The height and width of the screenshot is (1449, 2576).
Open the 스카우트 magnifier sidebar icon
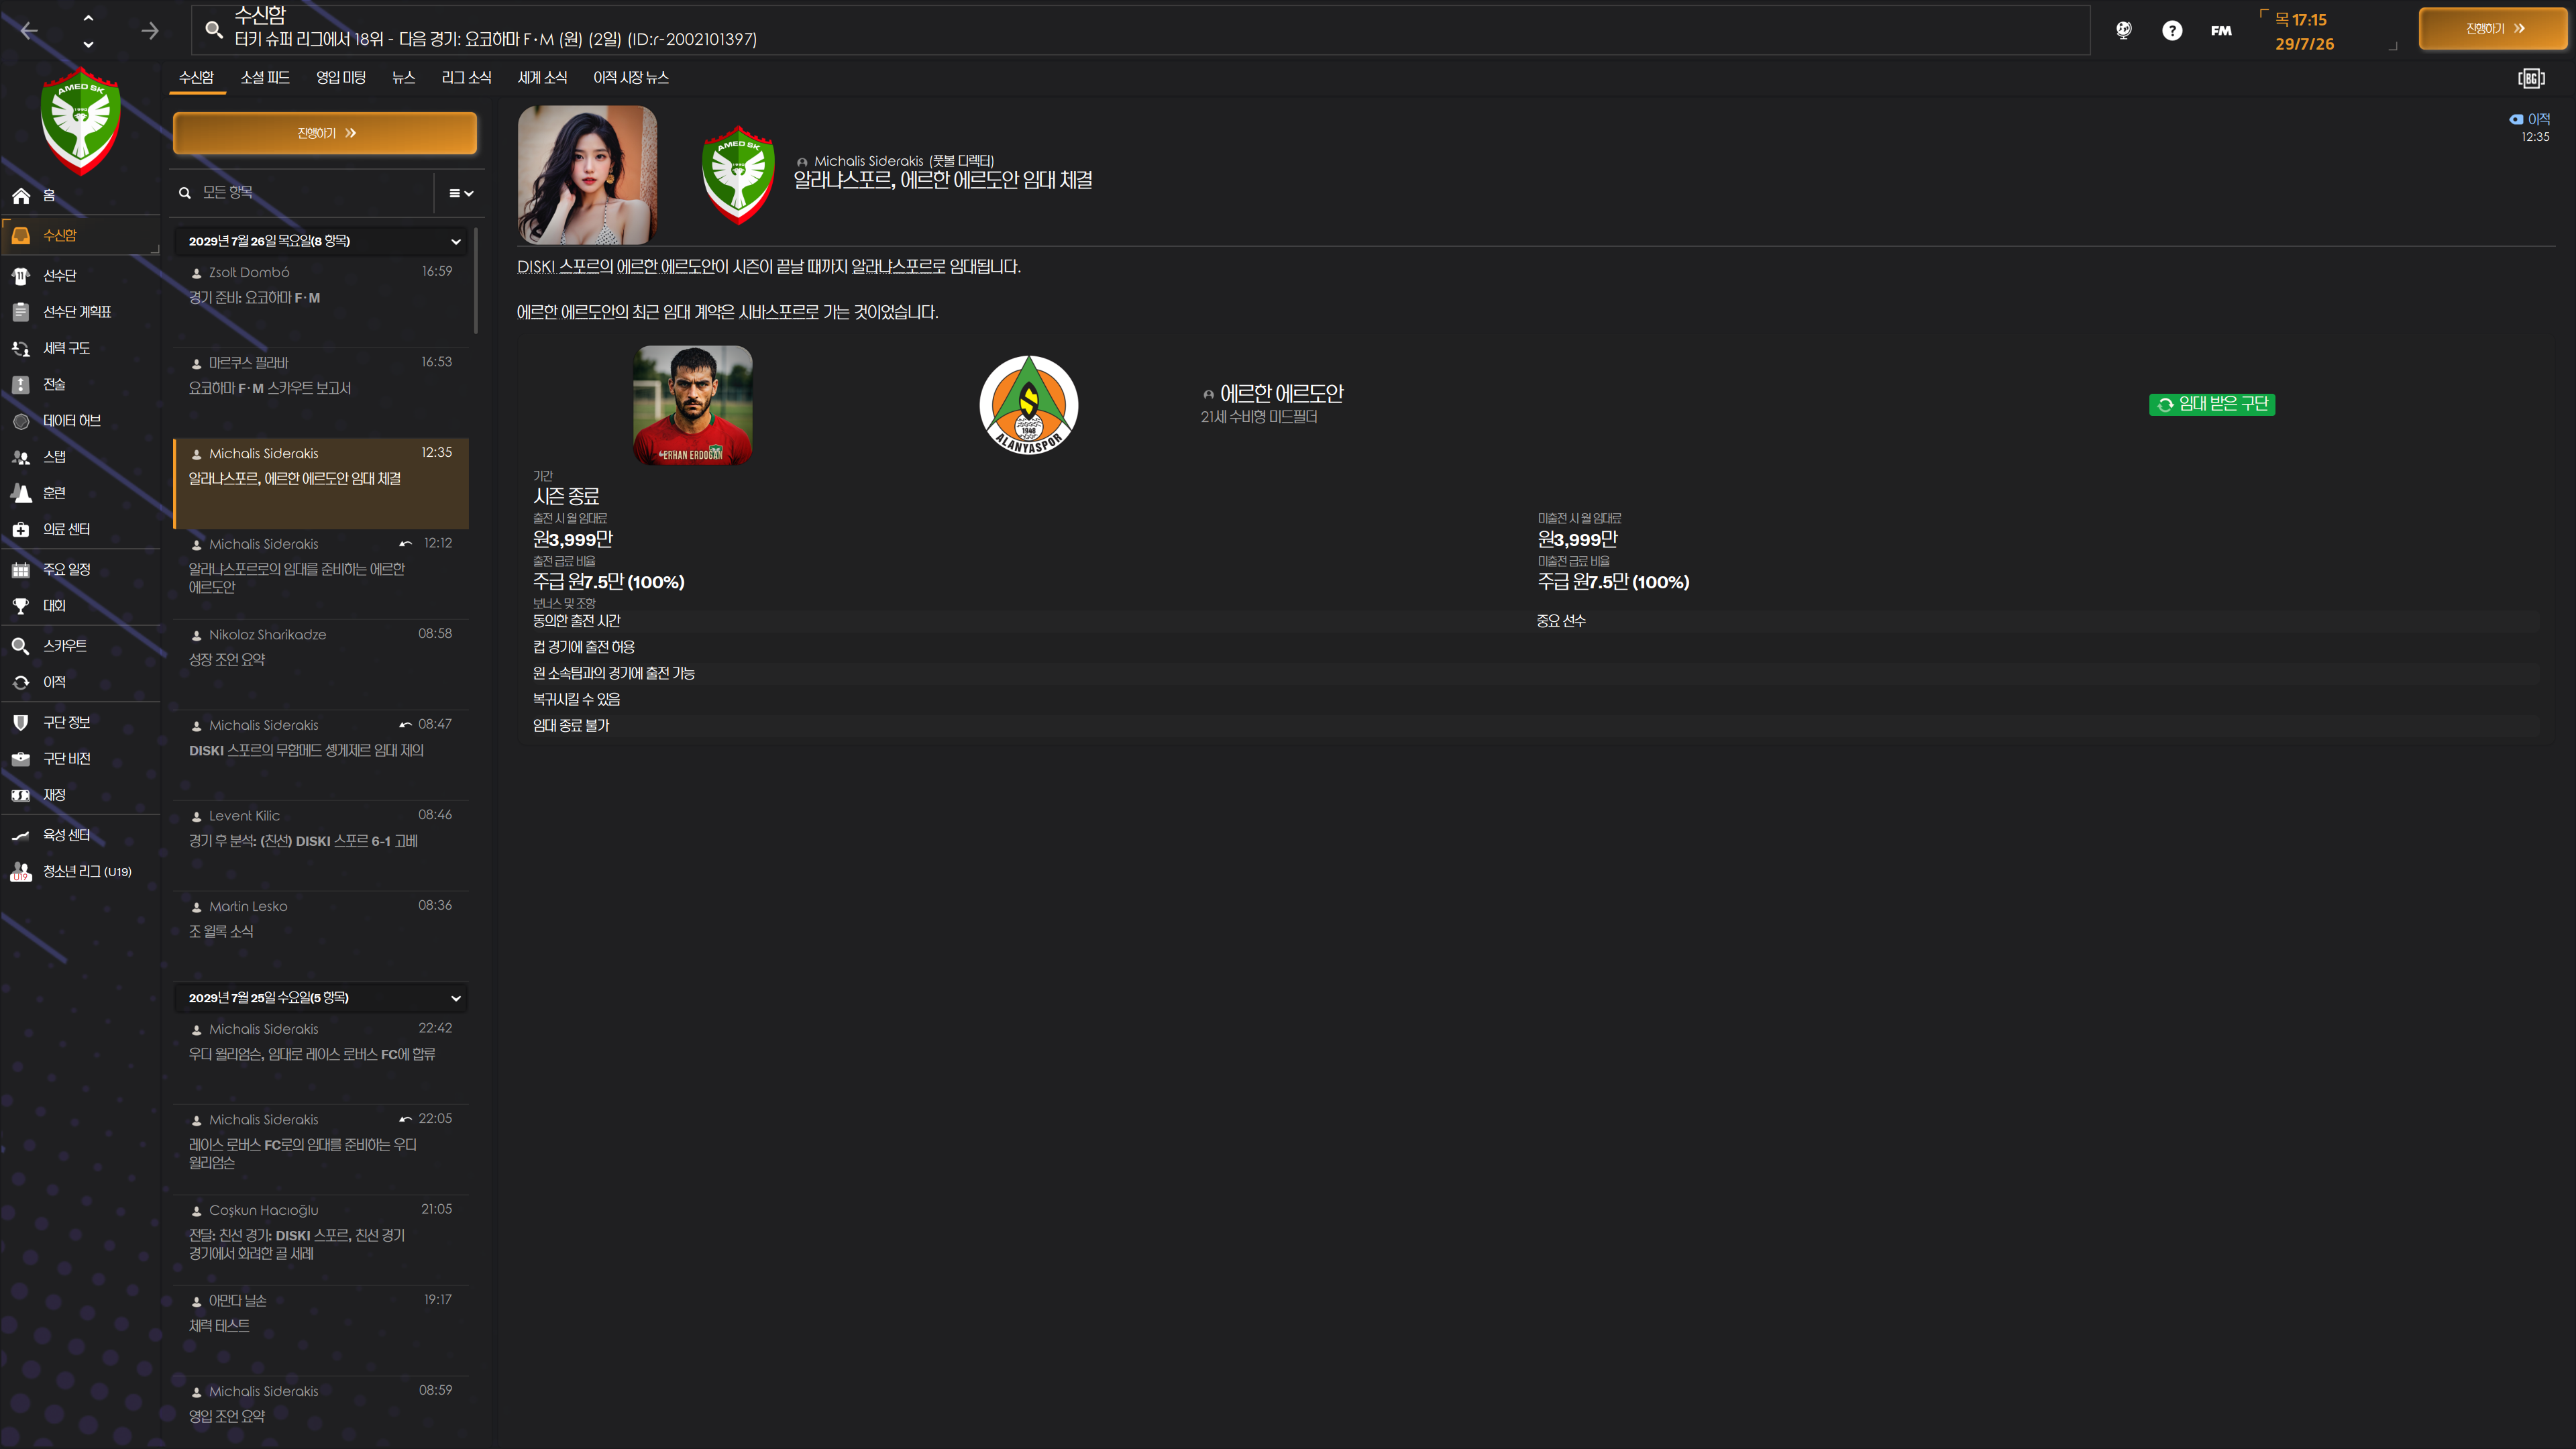pyautogui.click(x=21, y=646)
